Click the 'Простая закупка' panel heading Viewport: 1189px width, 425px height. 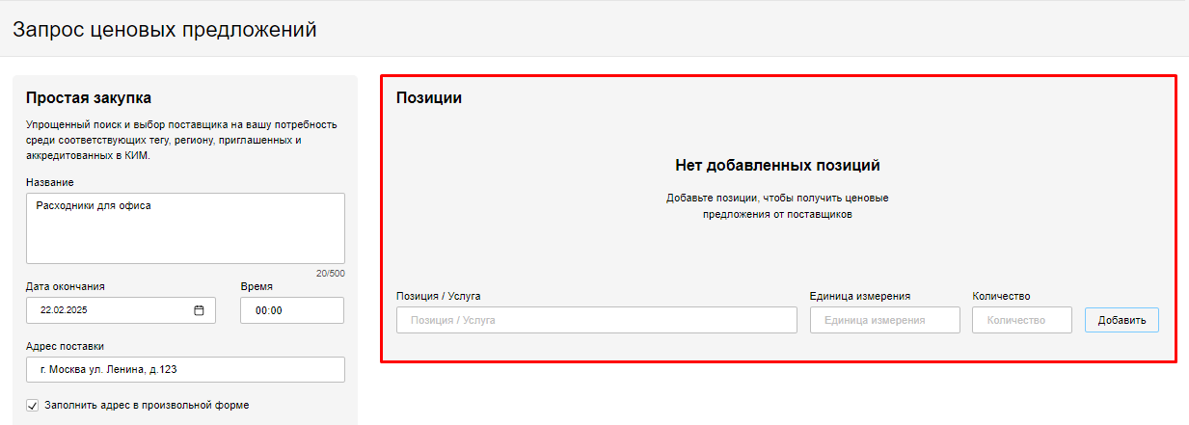pyautogui.click(x=89, y=97)
